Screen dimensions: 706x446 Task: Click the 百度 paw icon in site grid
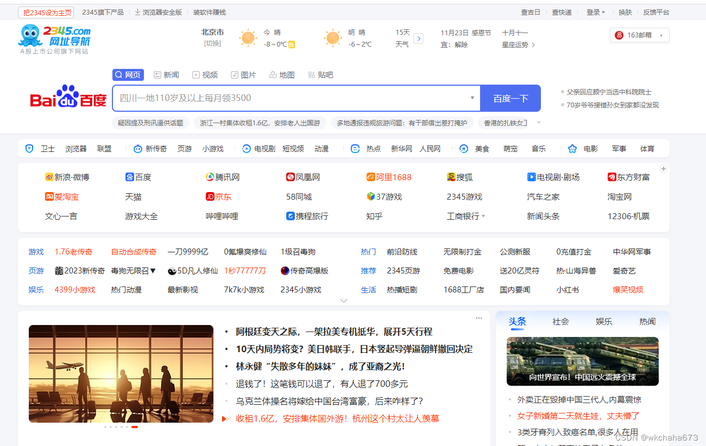pyautogui.click(x=129, y=177)
